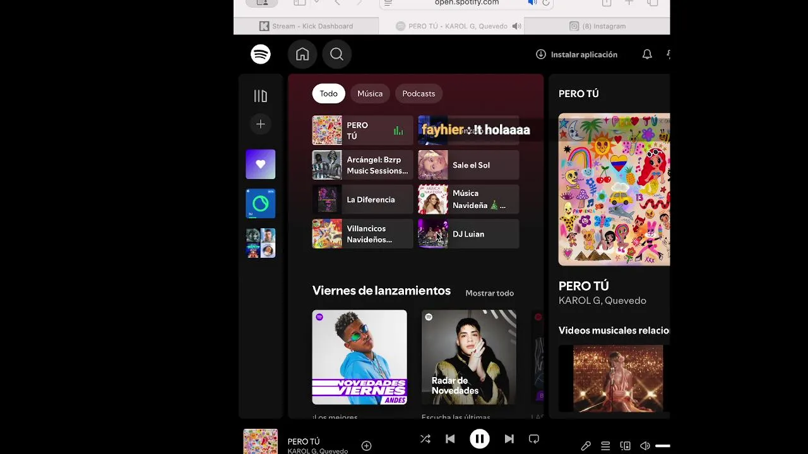Open the Villancicos Navideños tile
The image size is (808, 454).
362,234
